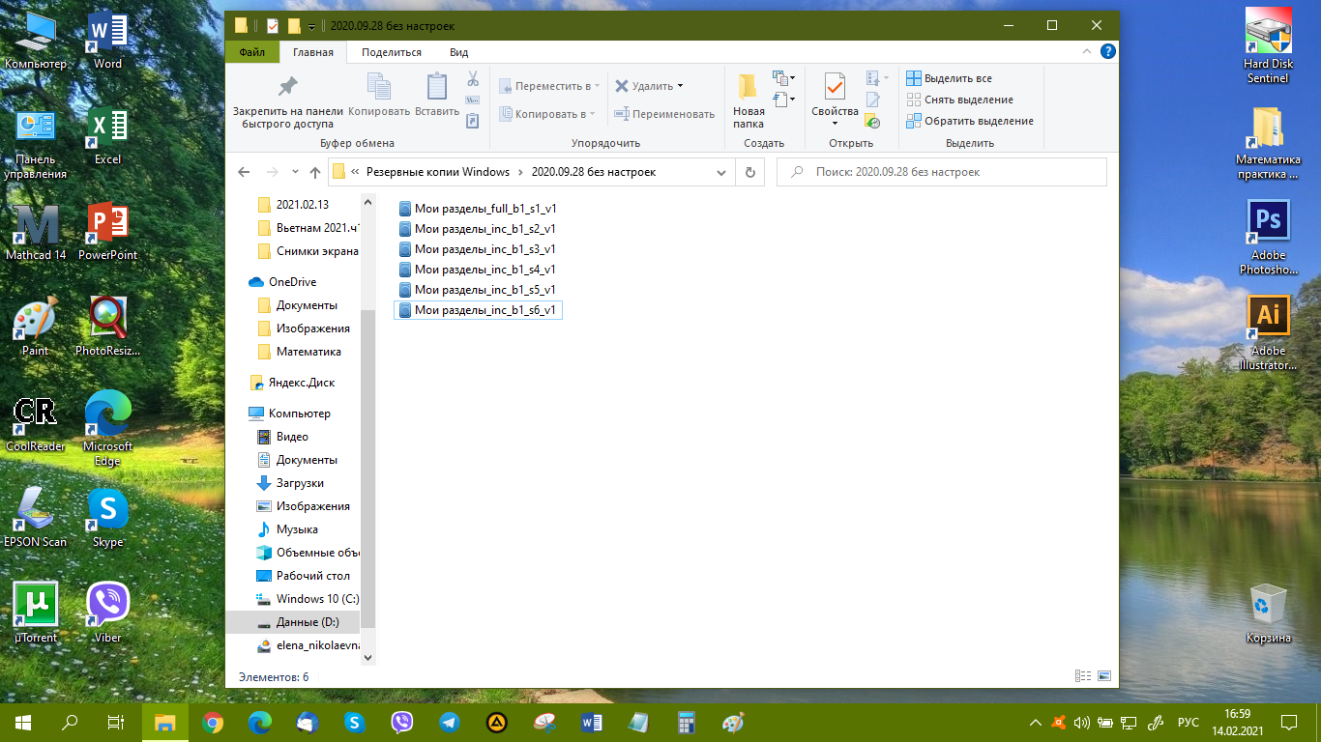Select Яндекс.Диск in navigation pane
This screenshot has height=742, width=1321.
pyautogui.click(x=293, y=383)
